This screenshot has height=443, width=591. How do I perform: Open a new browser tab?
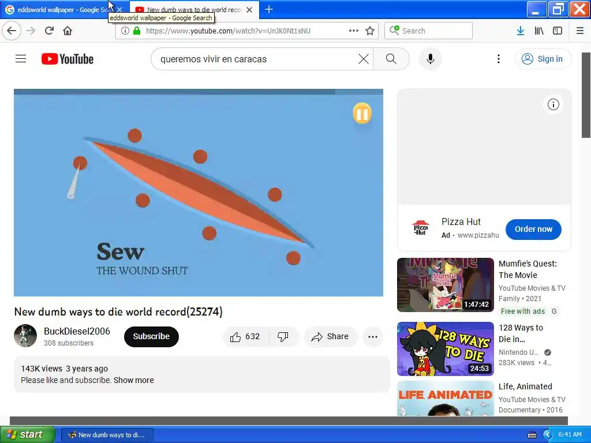coord(269,9)
